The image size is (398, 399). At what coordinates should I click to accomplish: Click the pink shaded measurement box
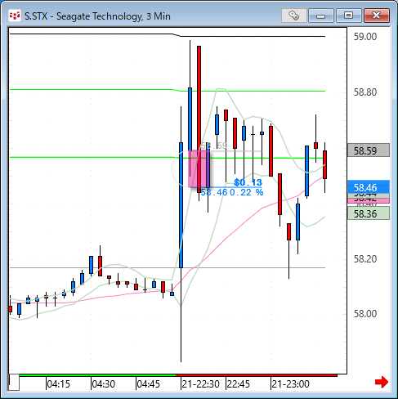pos(199,168)
